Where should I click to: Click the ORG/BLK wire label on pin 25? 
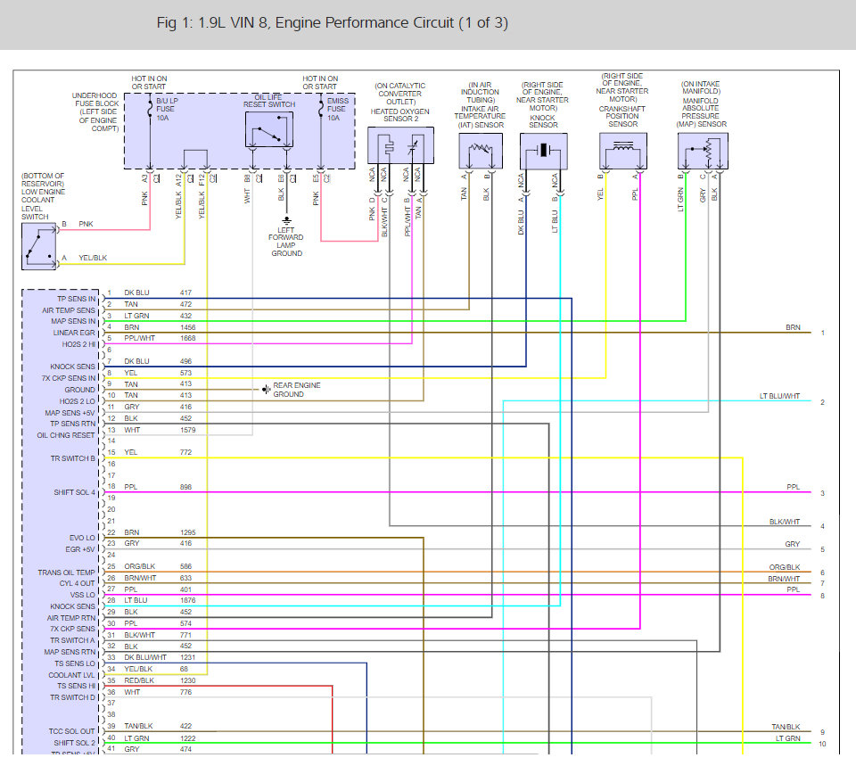(139, 566)
